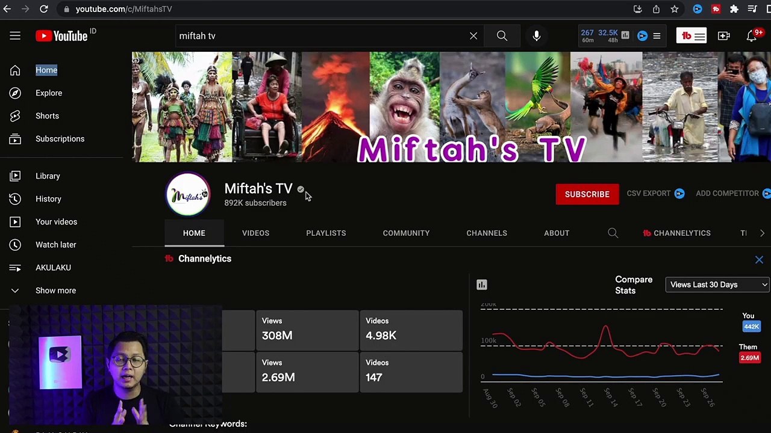
Task: Toggle chart view icon in Channelytics
Action: click(482, 284)
